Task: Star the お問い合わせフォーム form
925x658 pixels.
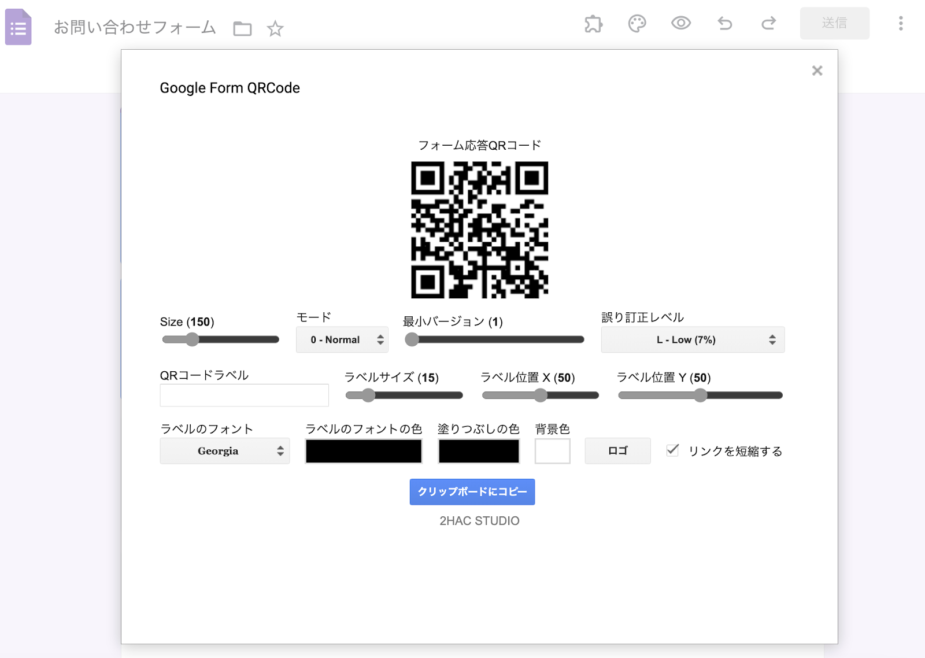Action: click(x=275, y=28)
